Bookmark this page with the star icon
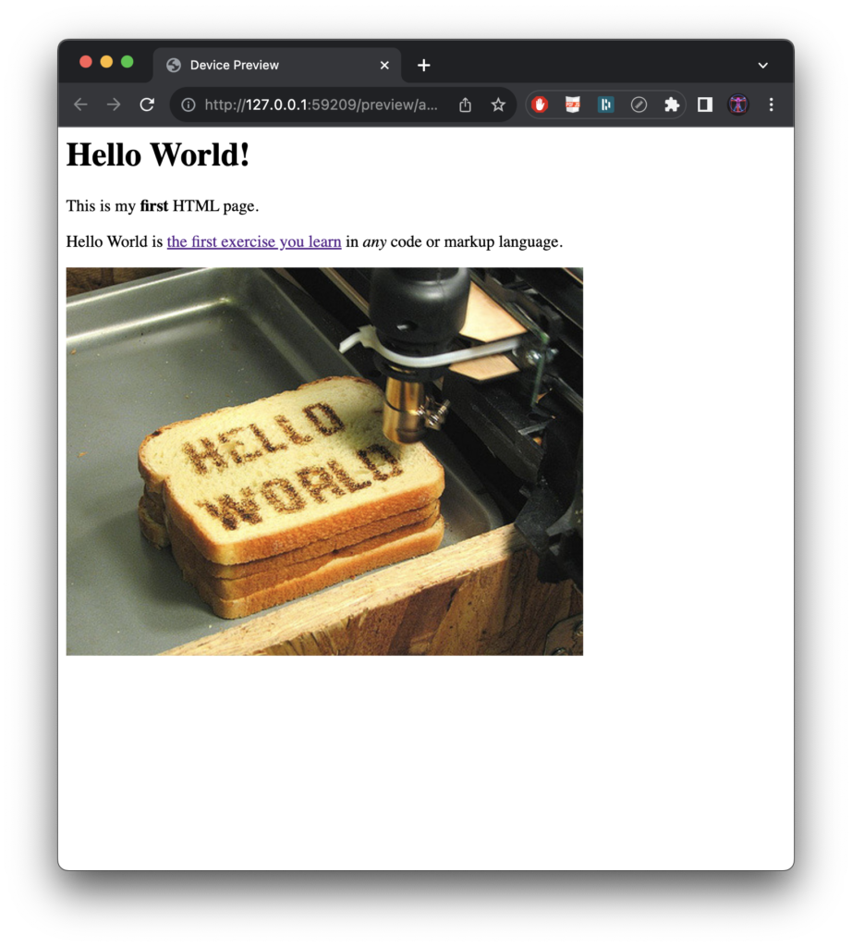This screenshot has width=852, height=947. [x=498, y=105]
